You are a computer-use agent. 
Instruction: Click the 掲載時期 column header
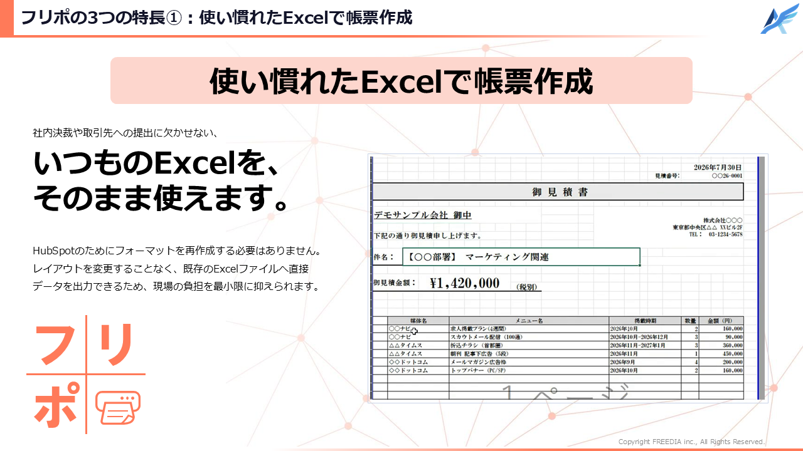[x=646, y=321]
